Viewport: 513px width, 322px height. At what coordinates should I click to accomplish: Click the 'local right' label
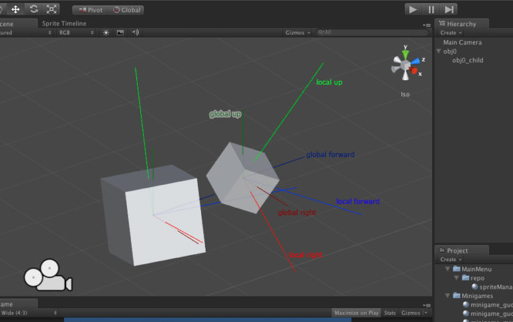tap(306, 255)
